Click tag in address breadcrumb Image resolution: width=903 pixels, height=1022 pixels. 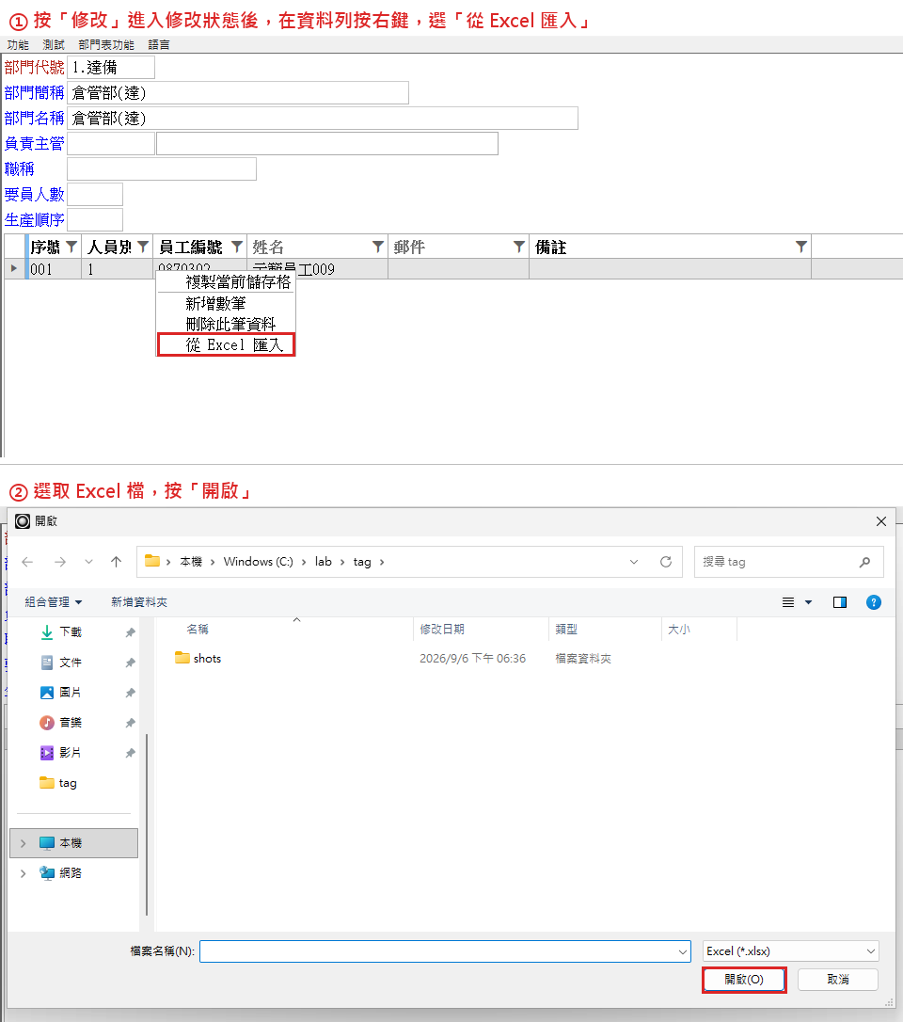tap(362, 562)
